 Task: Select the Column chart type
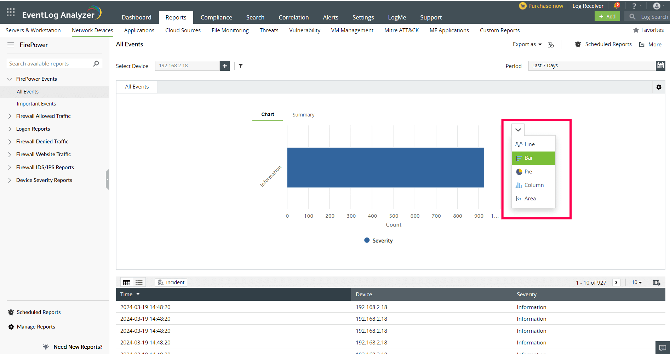point(533,185)
